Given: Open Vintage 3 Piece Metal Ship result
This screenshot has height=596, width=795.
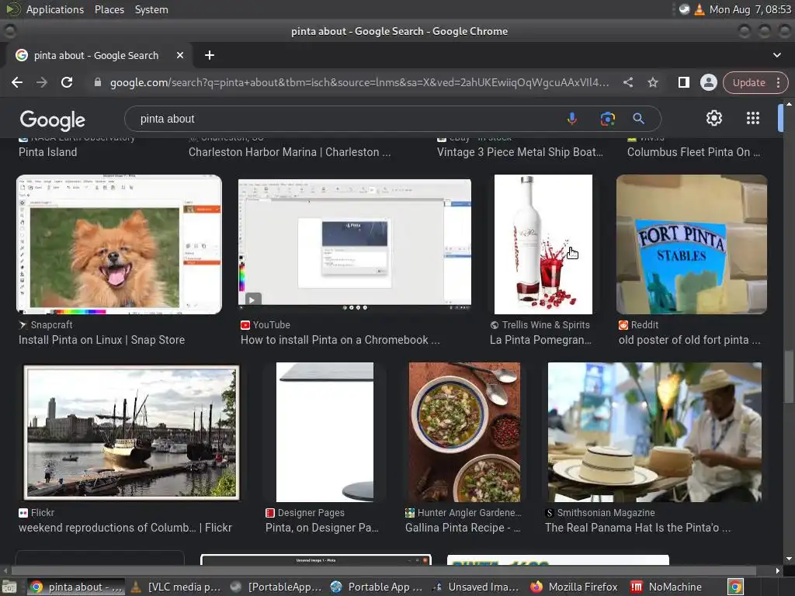Looking at the screenshot, I should pos(520,152).
